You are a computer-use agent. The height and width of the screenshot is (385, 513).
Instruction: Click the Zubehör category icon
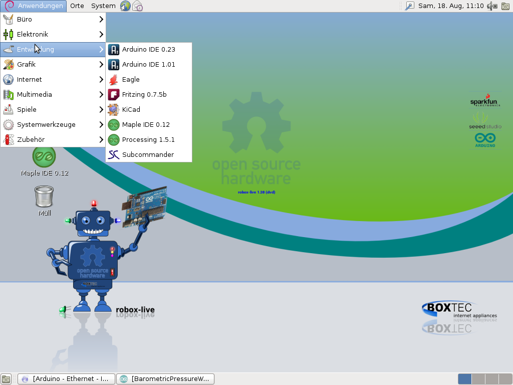tap(8, 140)
